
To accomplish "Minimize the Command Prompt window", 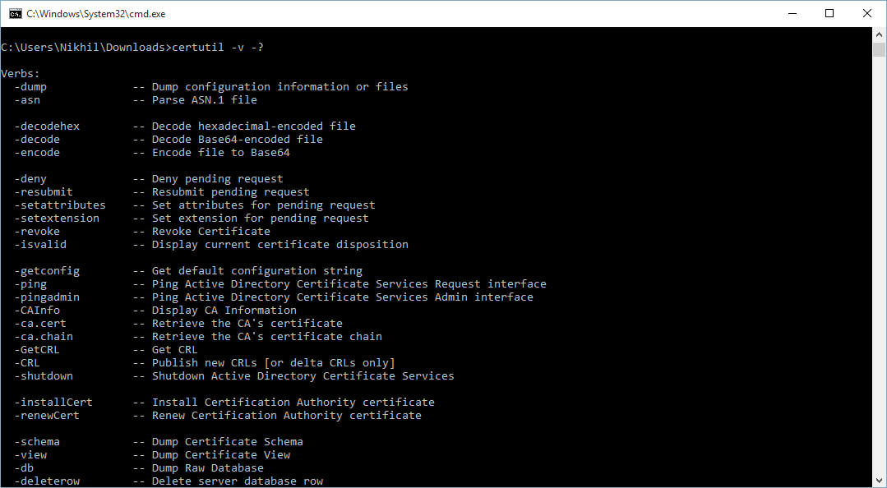I will tap(792, 13).
